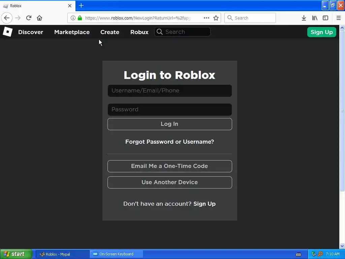Click the page scrollbar up arrow
Screen dimensions: 345x259
coord(342,28)
